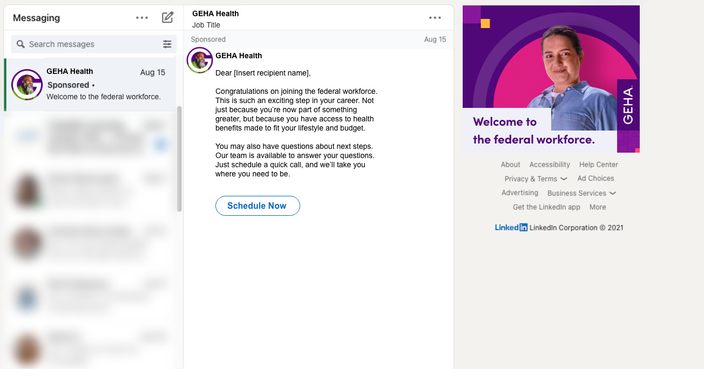The image size is (704, 383).
Task: Open the About link
Action: click(510, 165)
